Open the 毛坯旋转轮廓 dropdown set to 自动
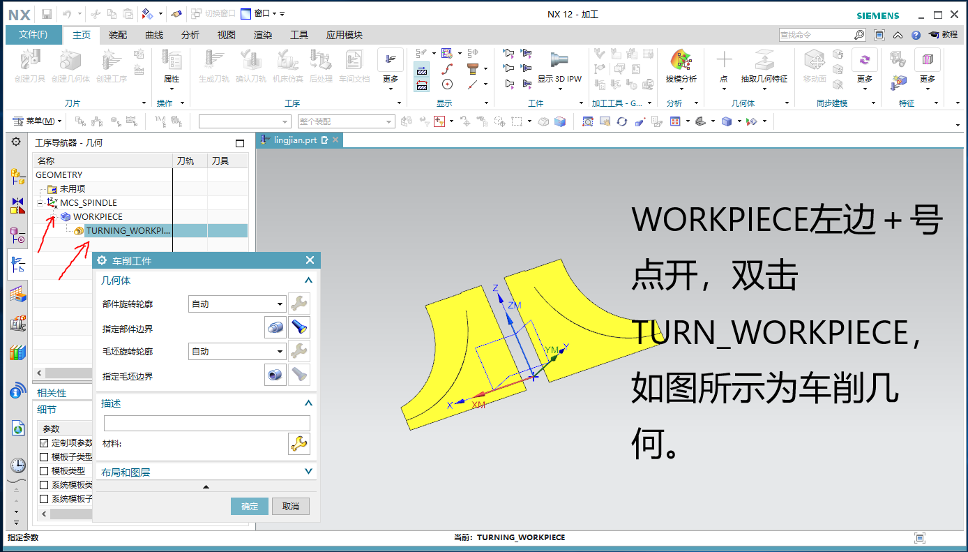 point(237,352)
